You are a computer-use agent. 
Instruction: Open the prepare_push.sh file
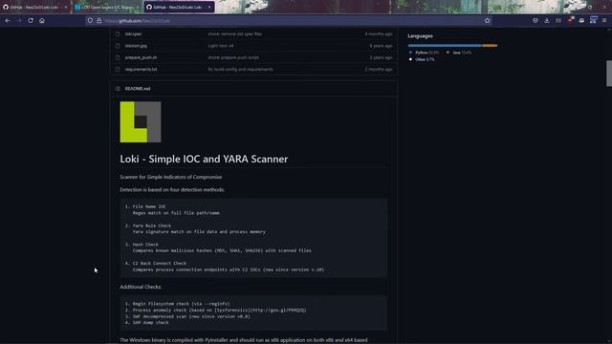click(141, 57)
